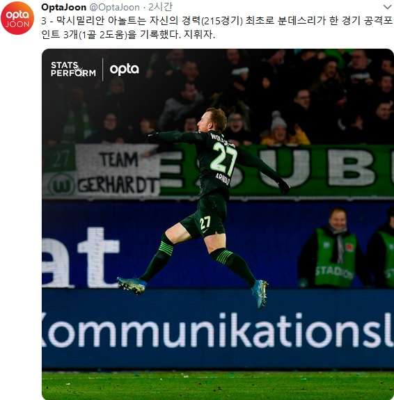Viewport: 394px width, 400px height.
Task: Click the Stats Perform logo in photo
Action: coord(73,69)
